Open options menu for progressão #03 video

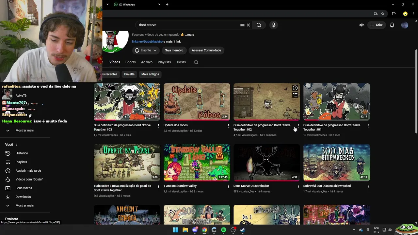[158, 126]
